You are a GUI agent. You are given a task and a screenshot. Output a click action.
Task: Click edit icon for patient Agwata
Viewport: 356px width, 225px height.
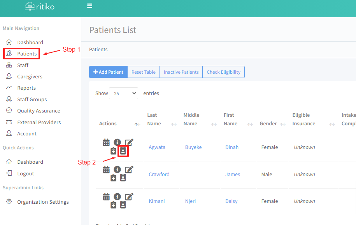point(129,142)
